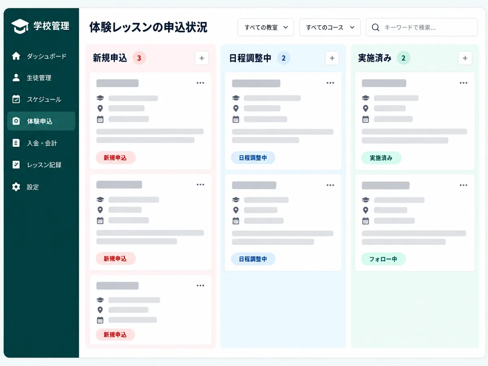Click the 学校管理 title text
The image size is (488, 366).
coord(51,26)
